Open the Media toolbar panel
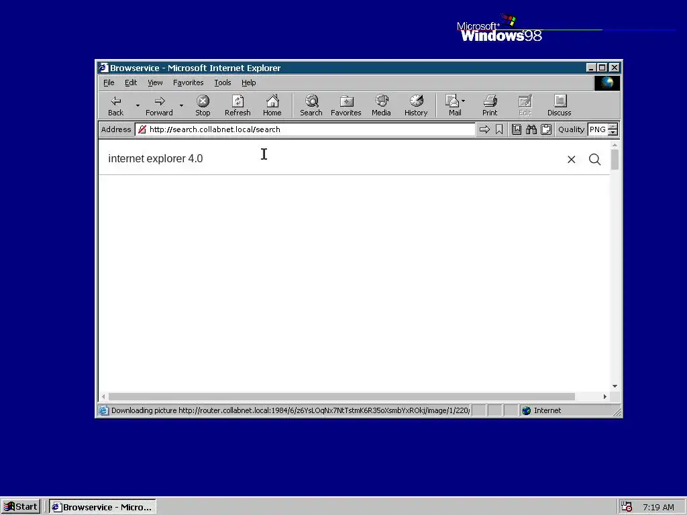Viewport: 687px width, 515px height. pos(381,105)
